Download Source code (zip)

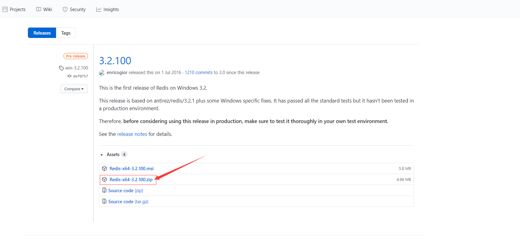coord(126,191)
